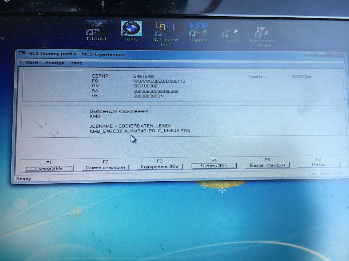Open the NcsDummy desktop shortcut
Viewport: 349px width, 261px height.
point(263,37)
